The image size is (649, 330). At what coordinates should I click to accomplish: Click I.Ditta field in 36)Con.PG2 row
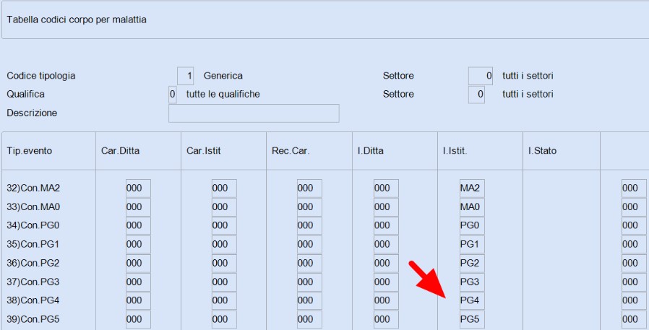tap(386, 263)
